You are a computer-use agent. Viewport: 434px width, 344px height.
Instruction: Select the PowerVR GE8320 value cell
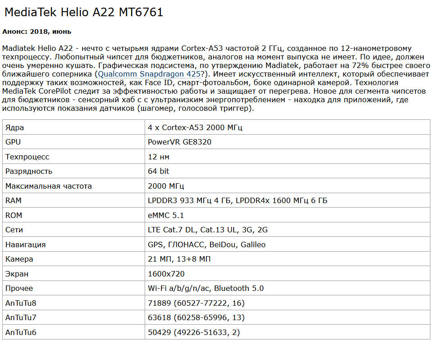[x=179, y=142]
